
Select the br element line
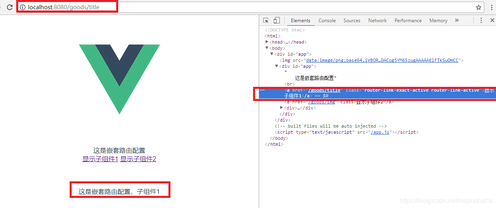pos(290,84)
